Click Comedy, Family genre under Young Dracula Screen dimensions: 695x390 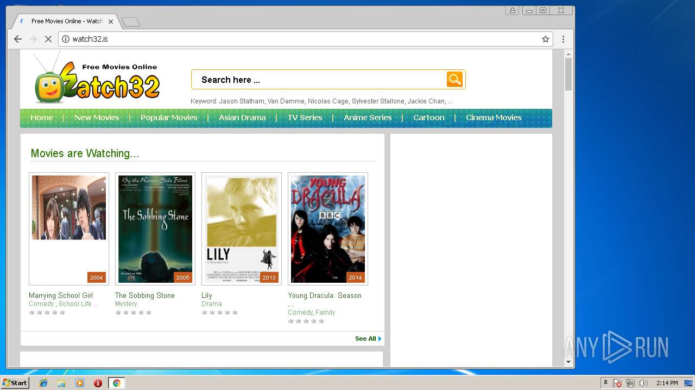click(312, 313)
